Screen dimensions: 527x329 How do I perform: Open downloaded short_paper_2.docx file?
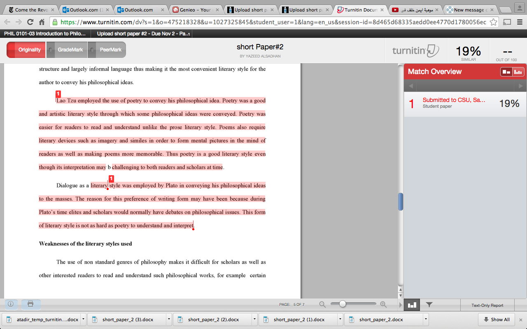tap(383, 320)
